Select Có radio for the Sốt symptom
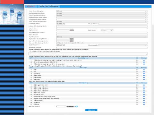This screenshot has width=154, height=115. coord(137,70)
